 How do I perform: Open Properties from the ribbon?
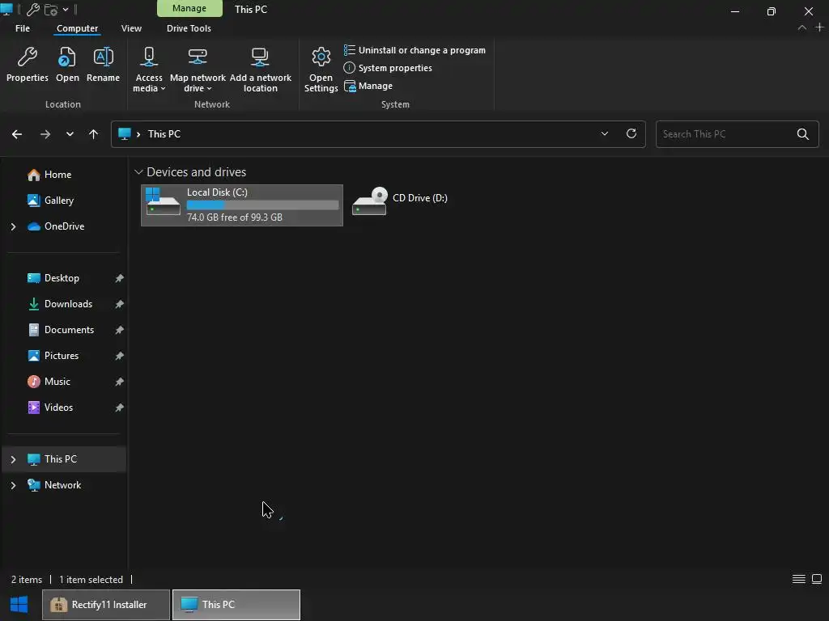tap(27, 65)
